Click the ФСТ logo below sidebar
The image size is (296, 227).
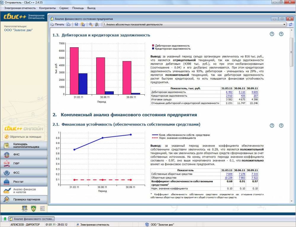pyautogui.click(x=42, y=208)
